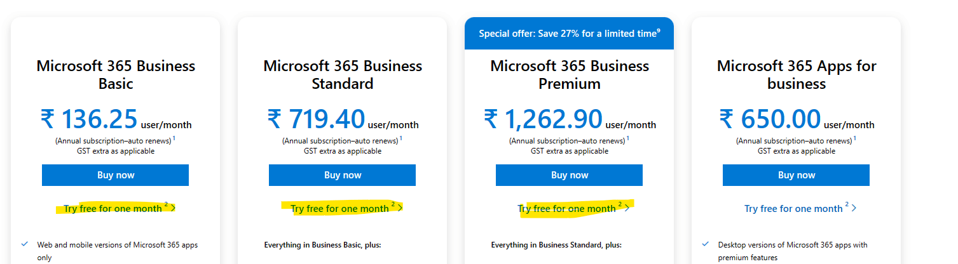Image resolution: width=958 pixels, height=264 pixels.
Task: Click the ₹ 719.40 Business Standard price
Action: (317, 119)
